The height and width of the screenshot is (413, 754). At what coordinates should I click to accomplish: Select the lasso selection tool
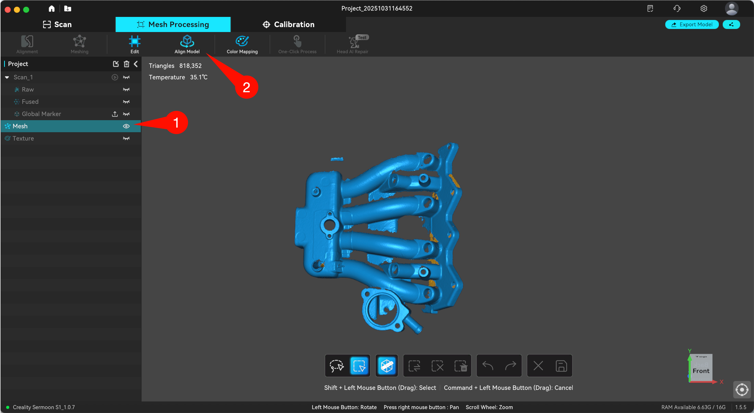click(336, 366)
